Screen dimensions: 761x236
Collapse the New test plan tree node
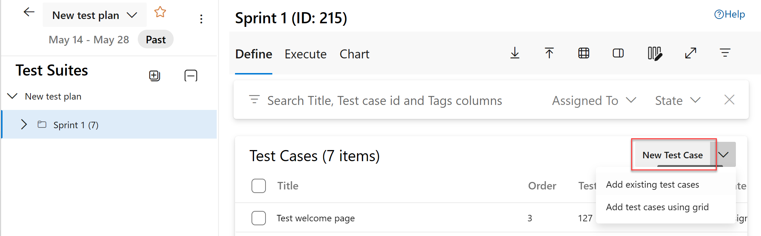[x=12, y=96]
